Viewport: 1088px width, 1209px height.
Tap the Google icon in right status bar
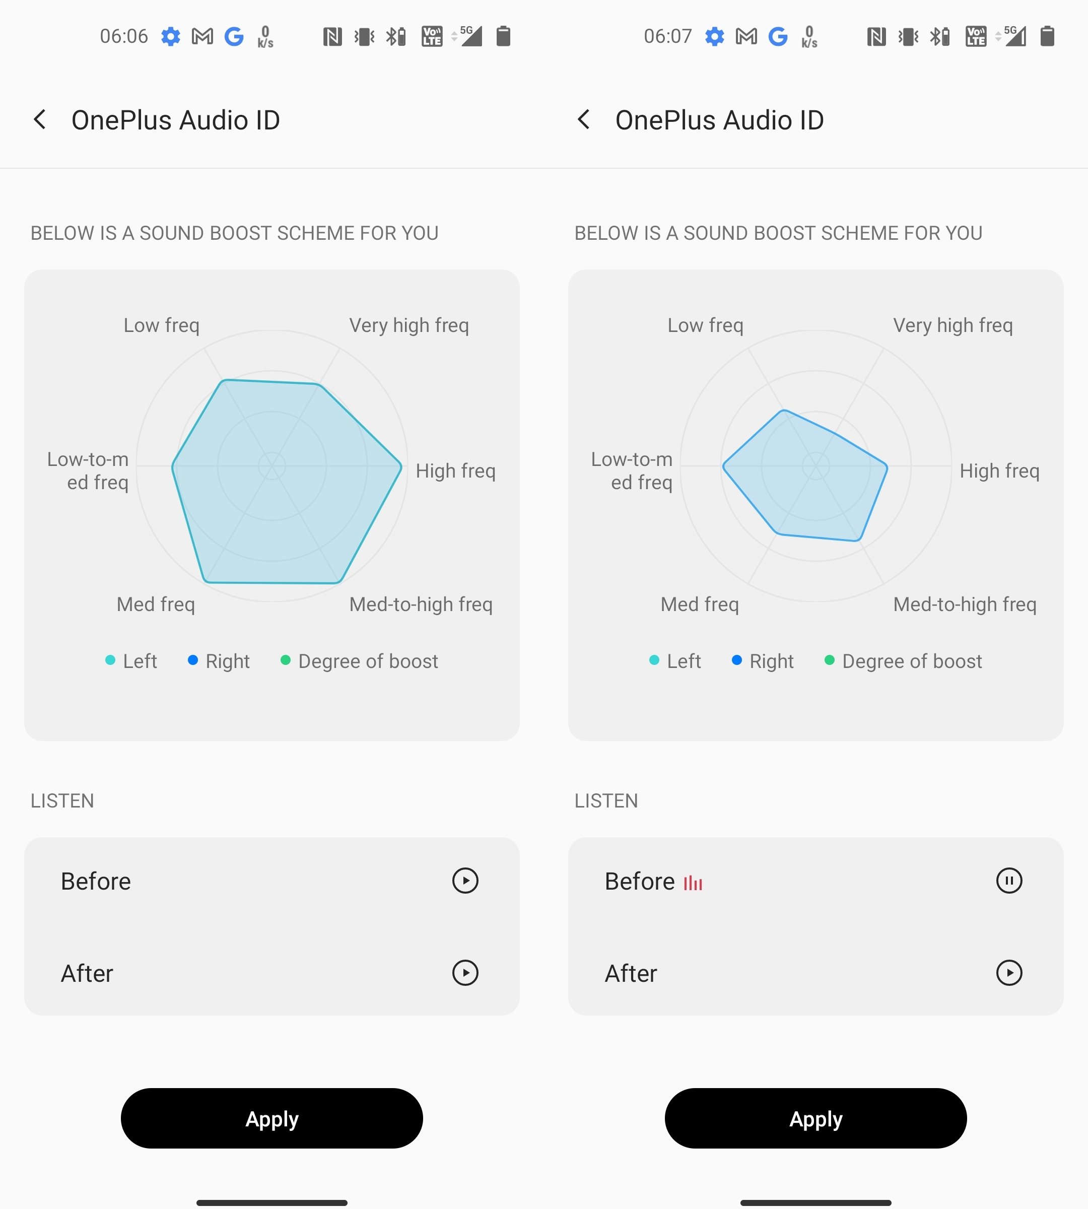tap(778, 36)
